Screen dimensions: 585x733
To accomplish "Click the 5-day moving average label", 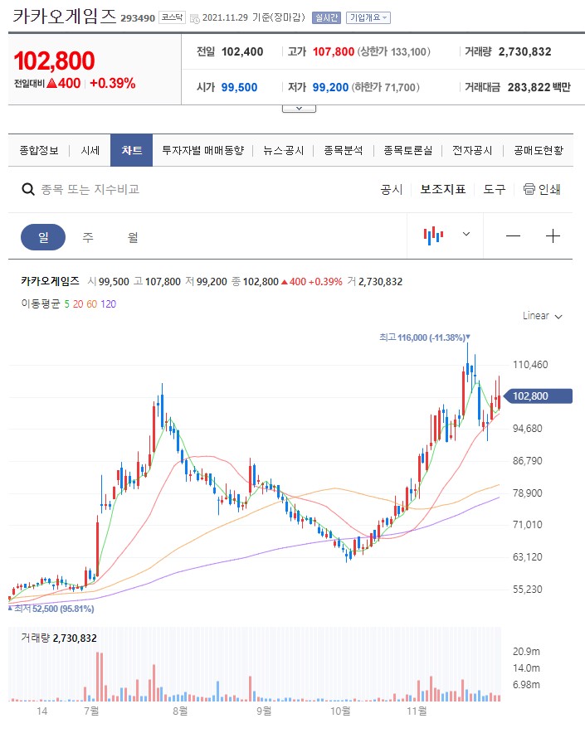I will (67, 304).
